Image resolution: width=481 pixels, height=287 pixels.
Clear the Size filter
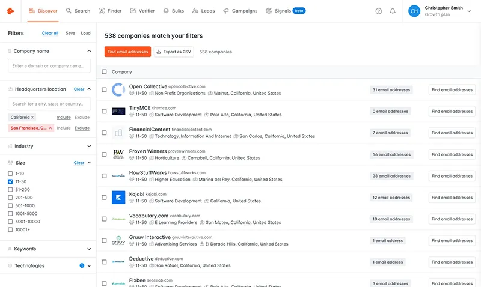pos(79,163)
